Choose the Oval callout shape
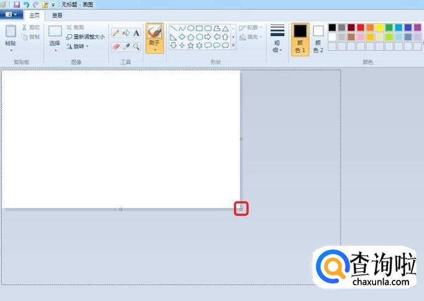This screenshot has width=424, height=301. (216, 45)
